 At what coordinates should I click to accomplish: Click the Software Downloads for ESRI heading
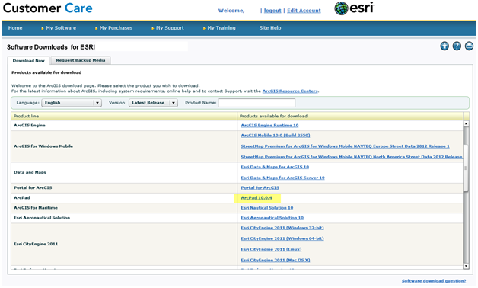point(51,47)
